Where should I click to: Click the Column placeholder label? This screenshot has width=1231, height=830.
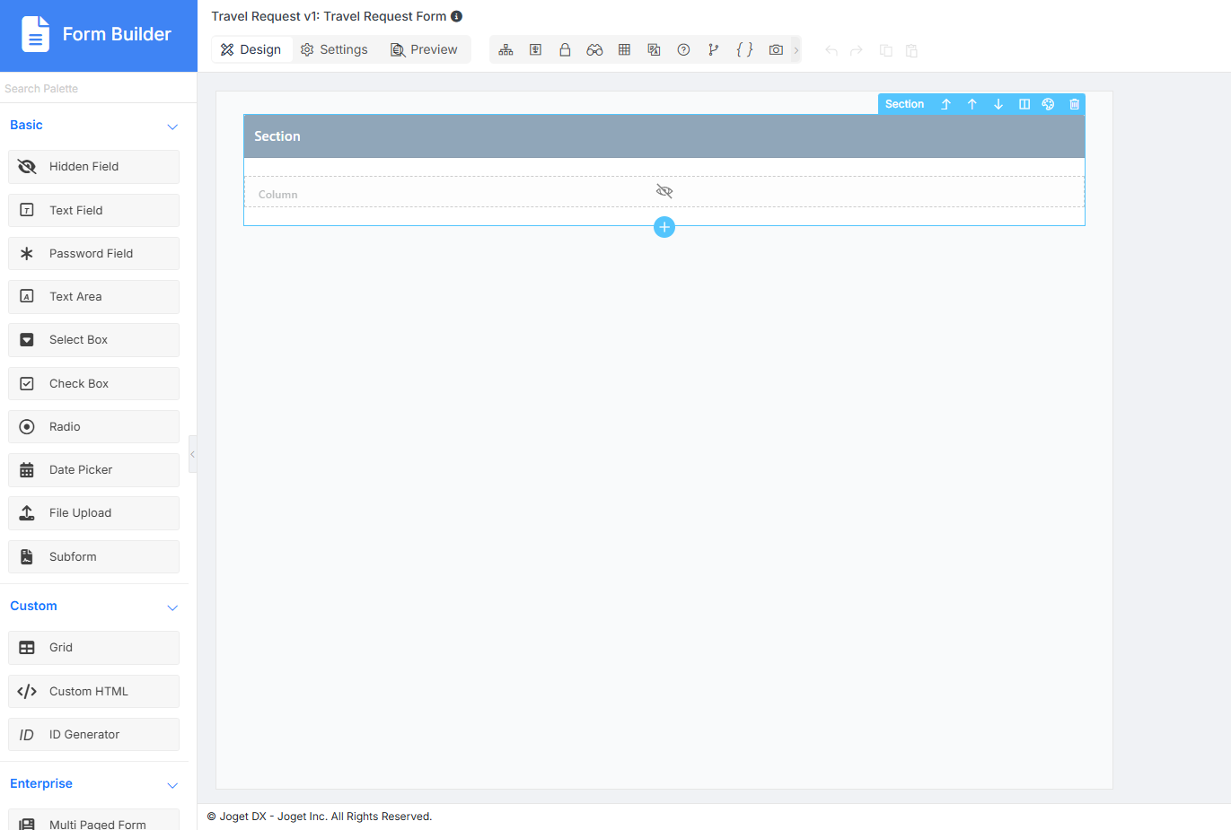tap(277, 195)
